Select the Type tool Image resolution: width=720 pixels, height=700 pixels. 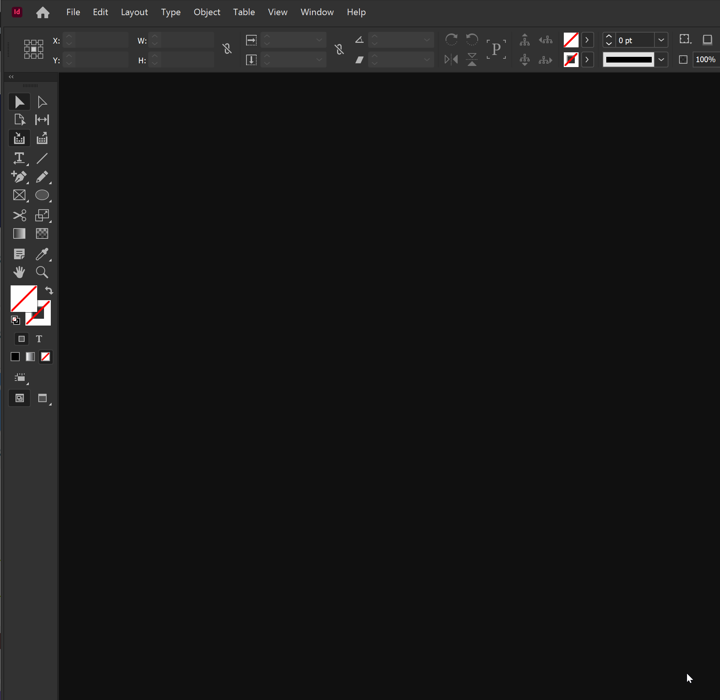19,158
